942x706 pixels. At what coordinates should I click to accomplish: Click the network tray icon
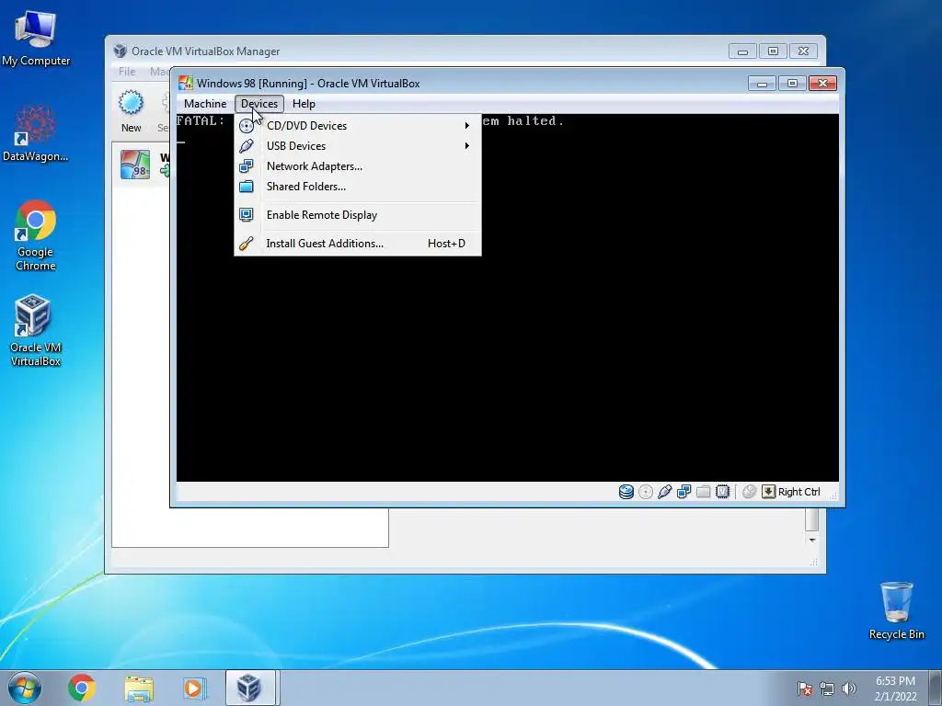(827, 689)
